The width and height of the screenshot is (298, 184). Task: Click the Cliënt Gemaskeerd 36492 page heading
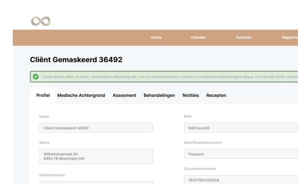(x=76, y=60)
